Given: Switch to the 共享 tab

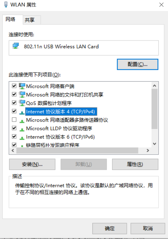Looking at the screenshot, I should point(30,20).
